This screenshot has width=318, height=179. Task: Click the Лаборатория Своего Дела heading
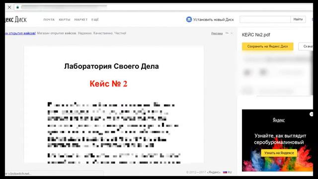point(111,66)
